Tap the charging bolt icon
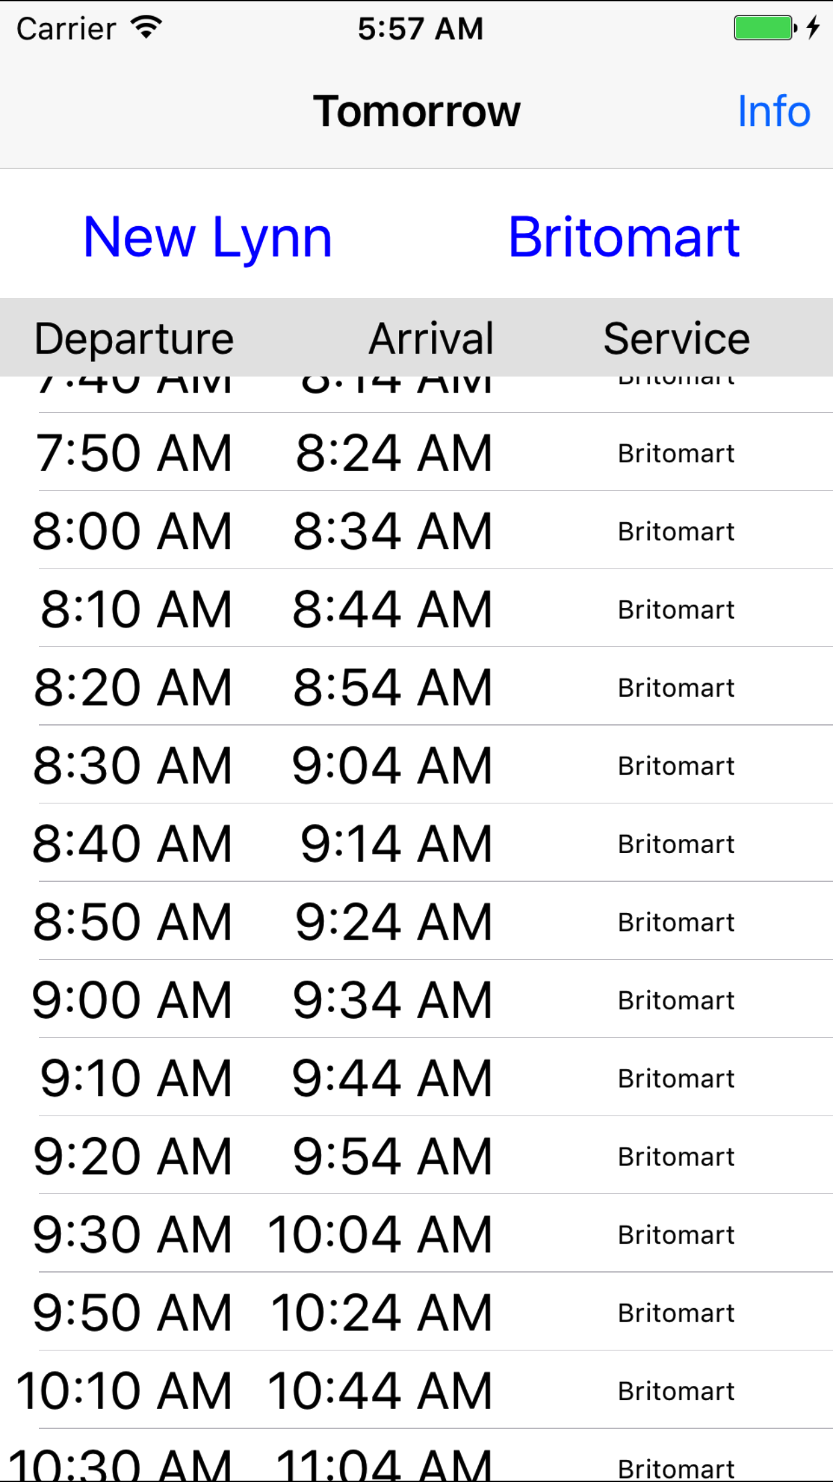The height and width of the screenshot is (1482, 833). tap(813, 28)
